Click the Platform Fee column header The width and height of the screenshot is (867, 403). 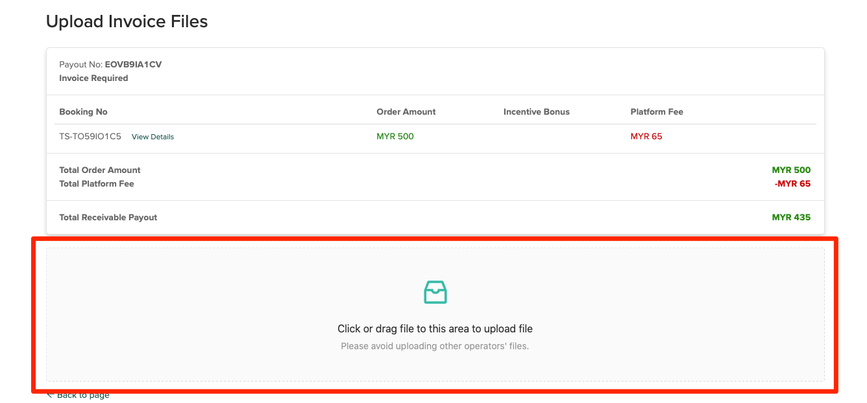coord(656,111)
